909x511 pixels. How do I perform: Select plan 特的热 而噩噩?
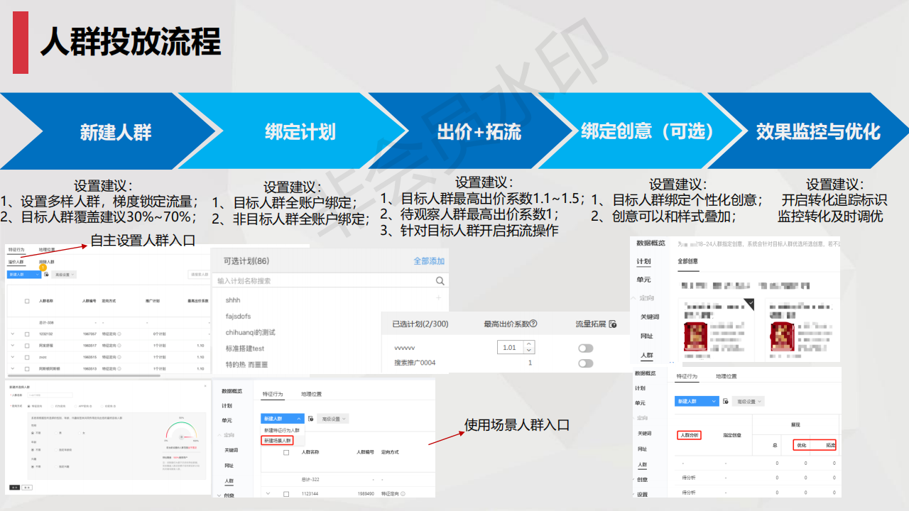(x=246, y=364)
